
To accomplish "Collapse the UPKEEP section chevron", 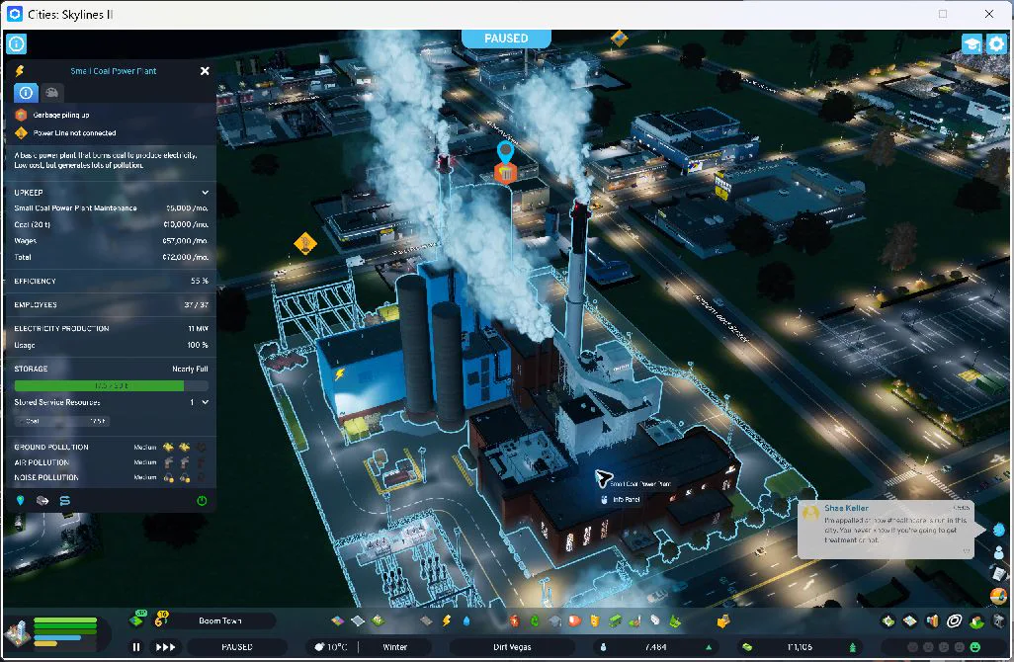I will pos(205,193).
